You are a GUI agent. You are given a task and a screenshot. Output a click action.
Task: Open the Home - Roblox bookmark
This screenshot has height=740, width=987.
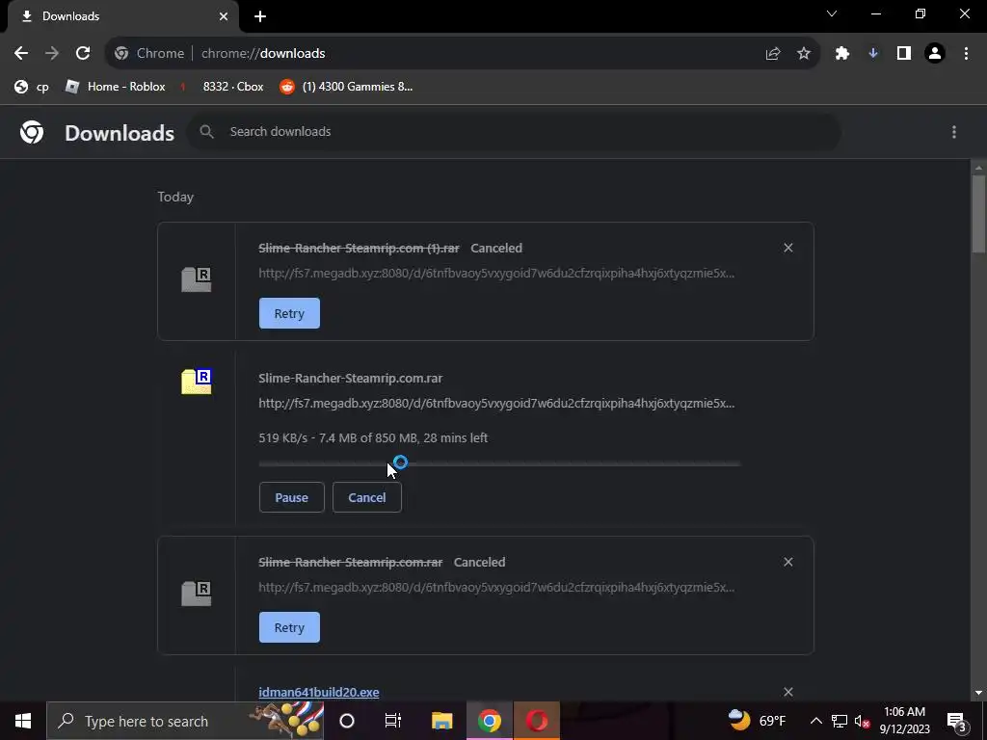(x=116, y=87)
